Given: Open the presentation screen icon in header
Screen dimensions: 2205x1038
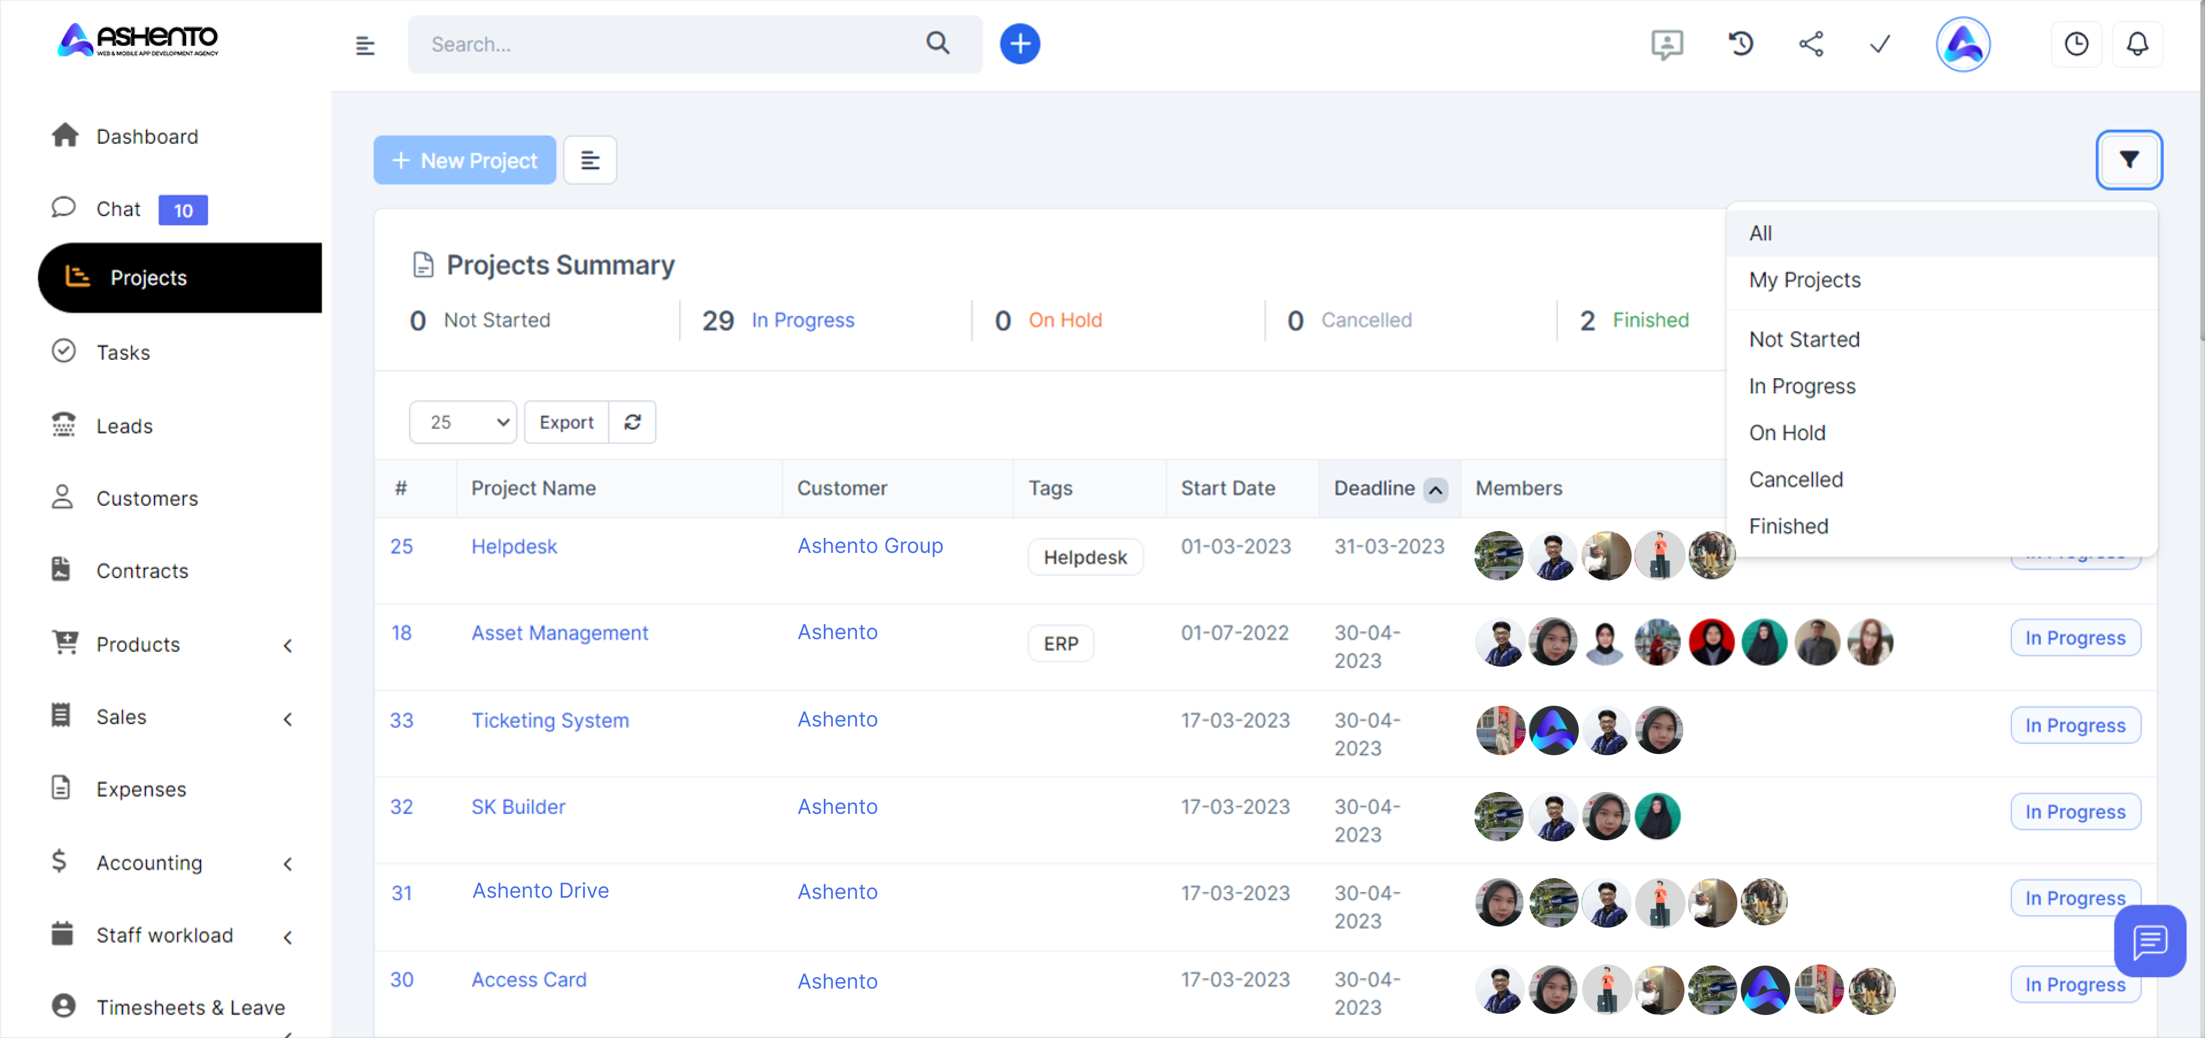Looking at the screenshot, I should click(x=1667, y=44).
